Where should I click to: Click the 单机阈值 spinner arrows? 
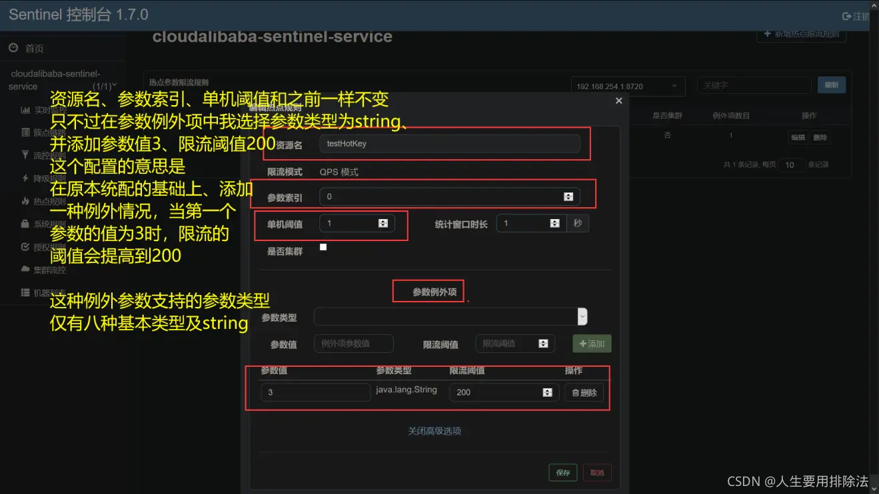[x=383, y=223]
